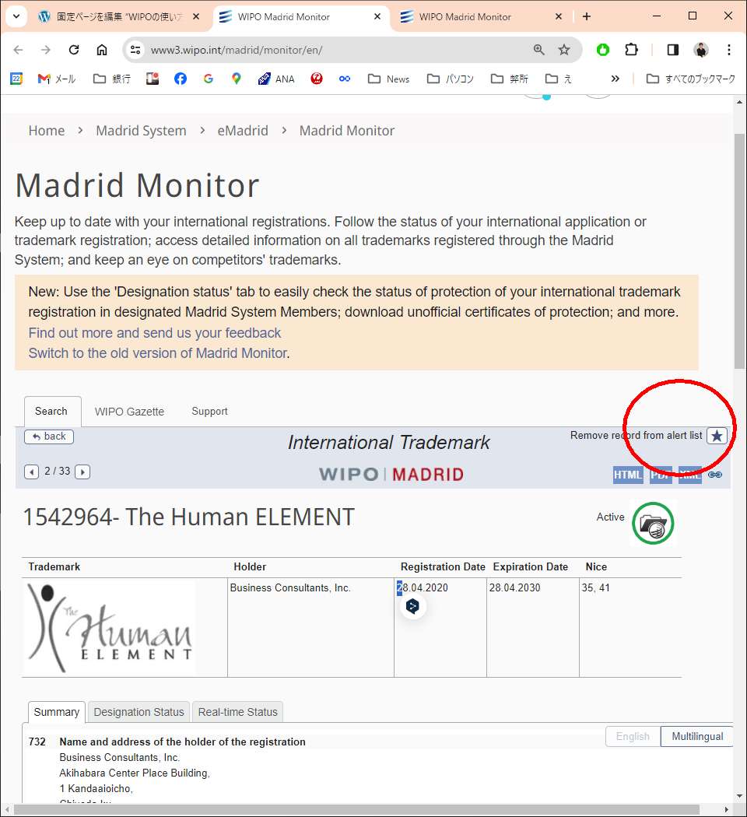Click the back button
747x817 pixels.
[x=49, y=436]
